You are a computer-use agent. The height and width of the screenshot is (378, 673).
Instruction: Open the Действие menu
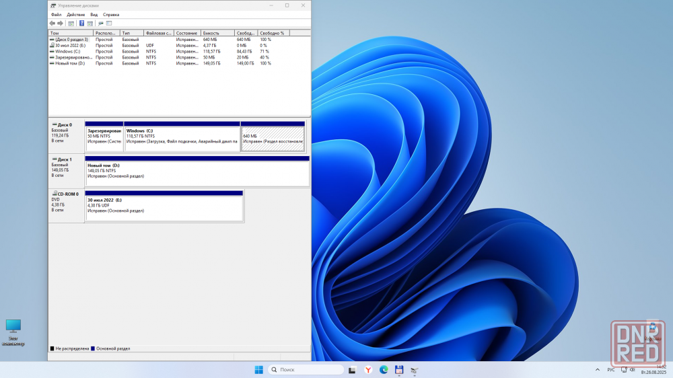click(x=75, y=15)
